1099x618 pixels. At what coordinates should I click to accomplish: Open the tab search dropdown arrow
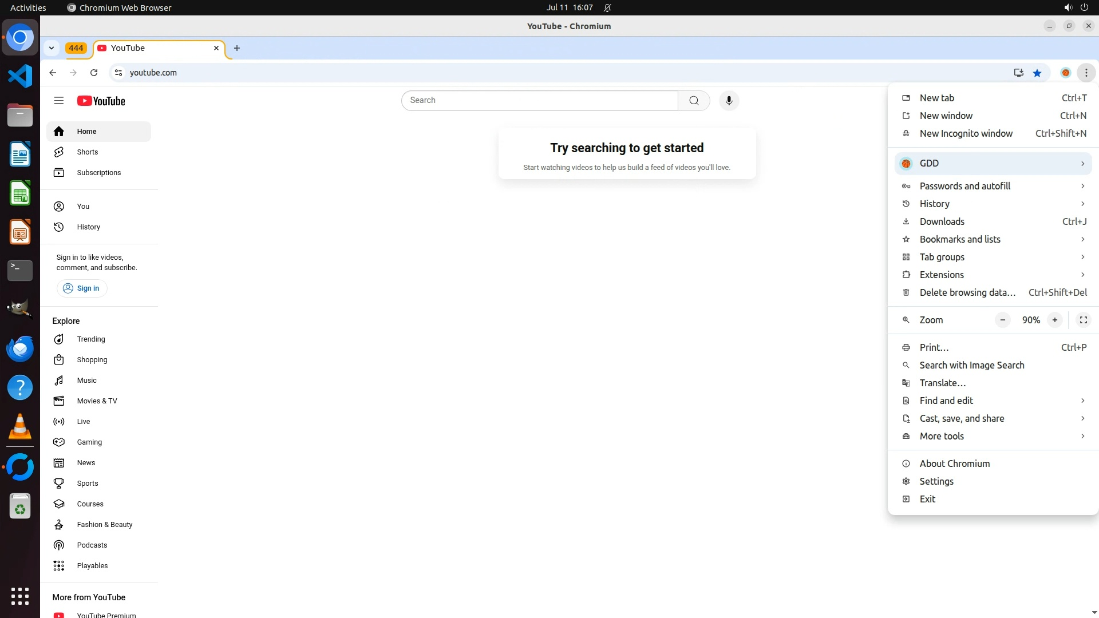point(52,48)
